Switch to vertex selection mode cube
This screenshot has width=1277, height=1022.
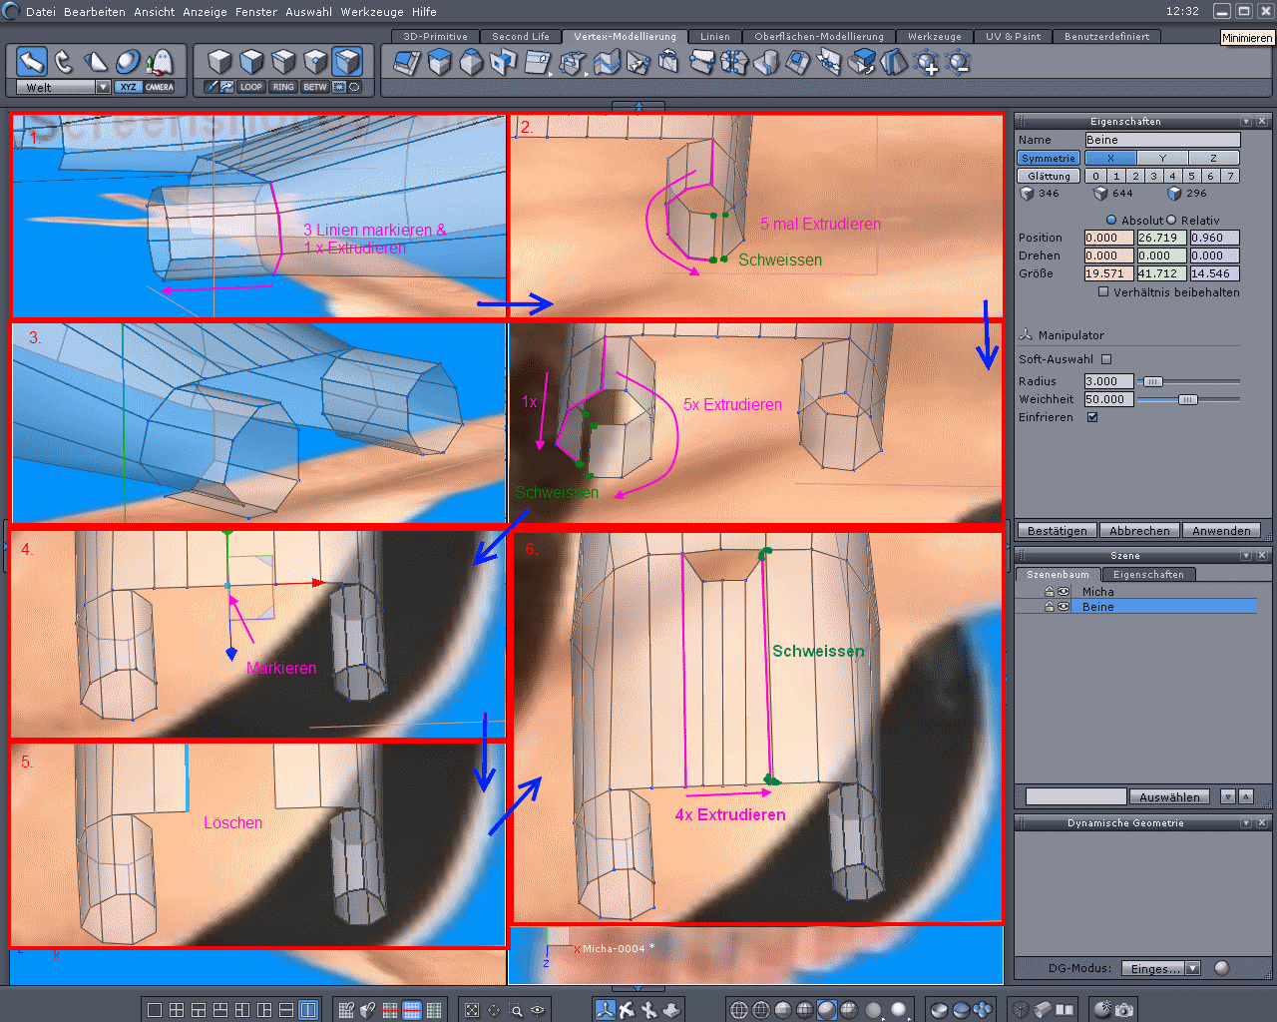pos(315,62)
